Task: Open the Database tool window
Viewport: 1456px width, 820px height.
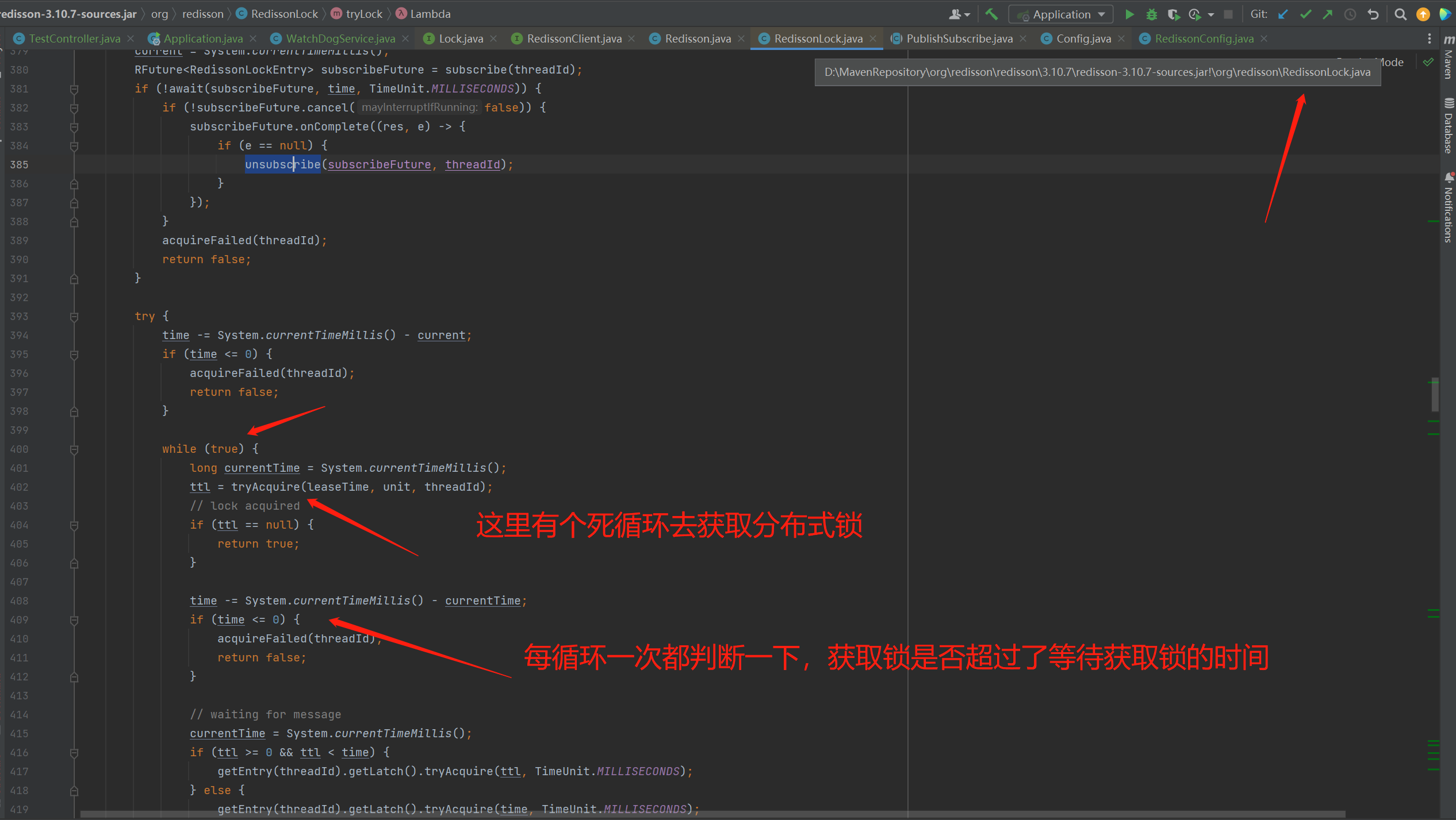Action: [1448, 126]
